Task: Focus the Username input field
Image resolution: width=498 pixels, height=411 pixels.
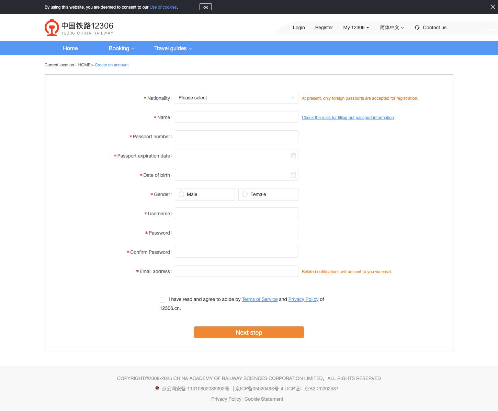Action: click(x=237, y=213)
